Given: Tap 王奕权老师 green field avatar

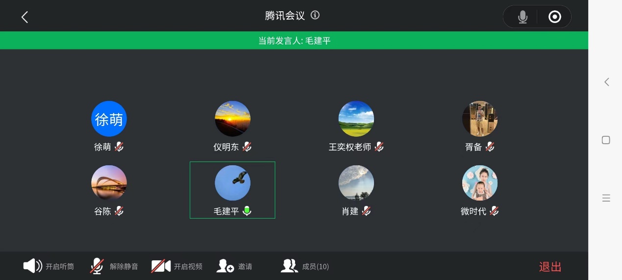Looking at the screenshot, I should coord(356,119).
